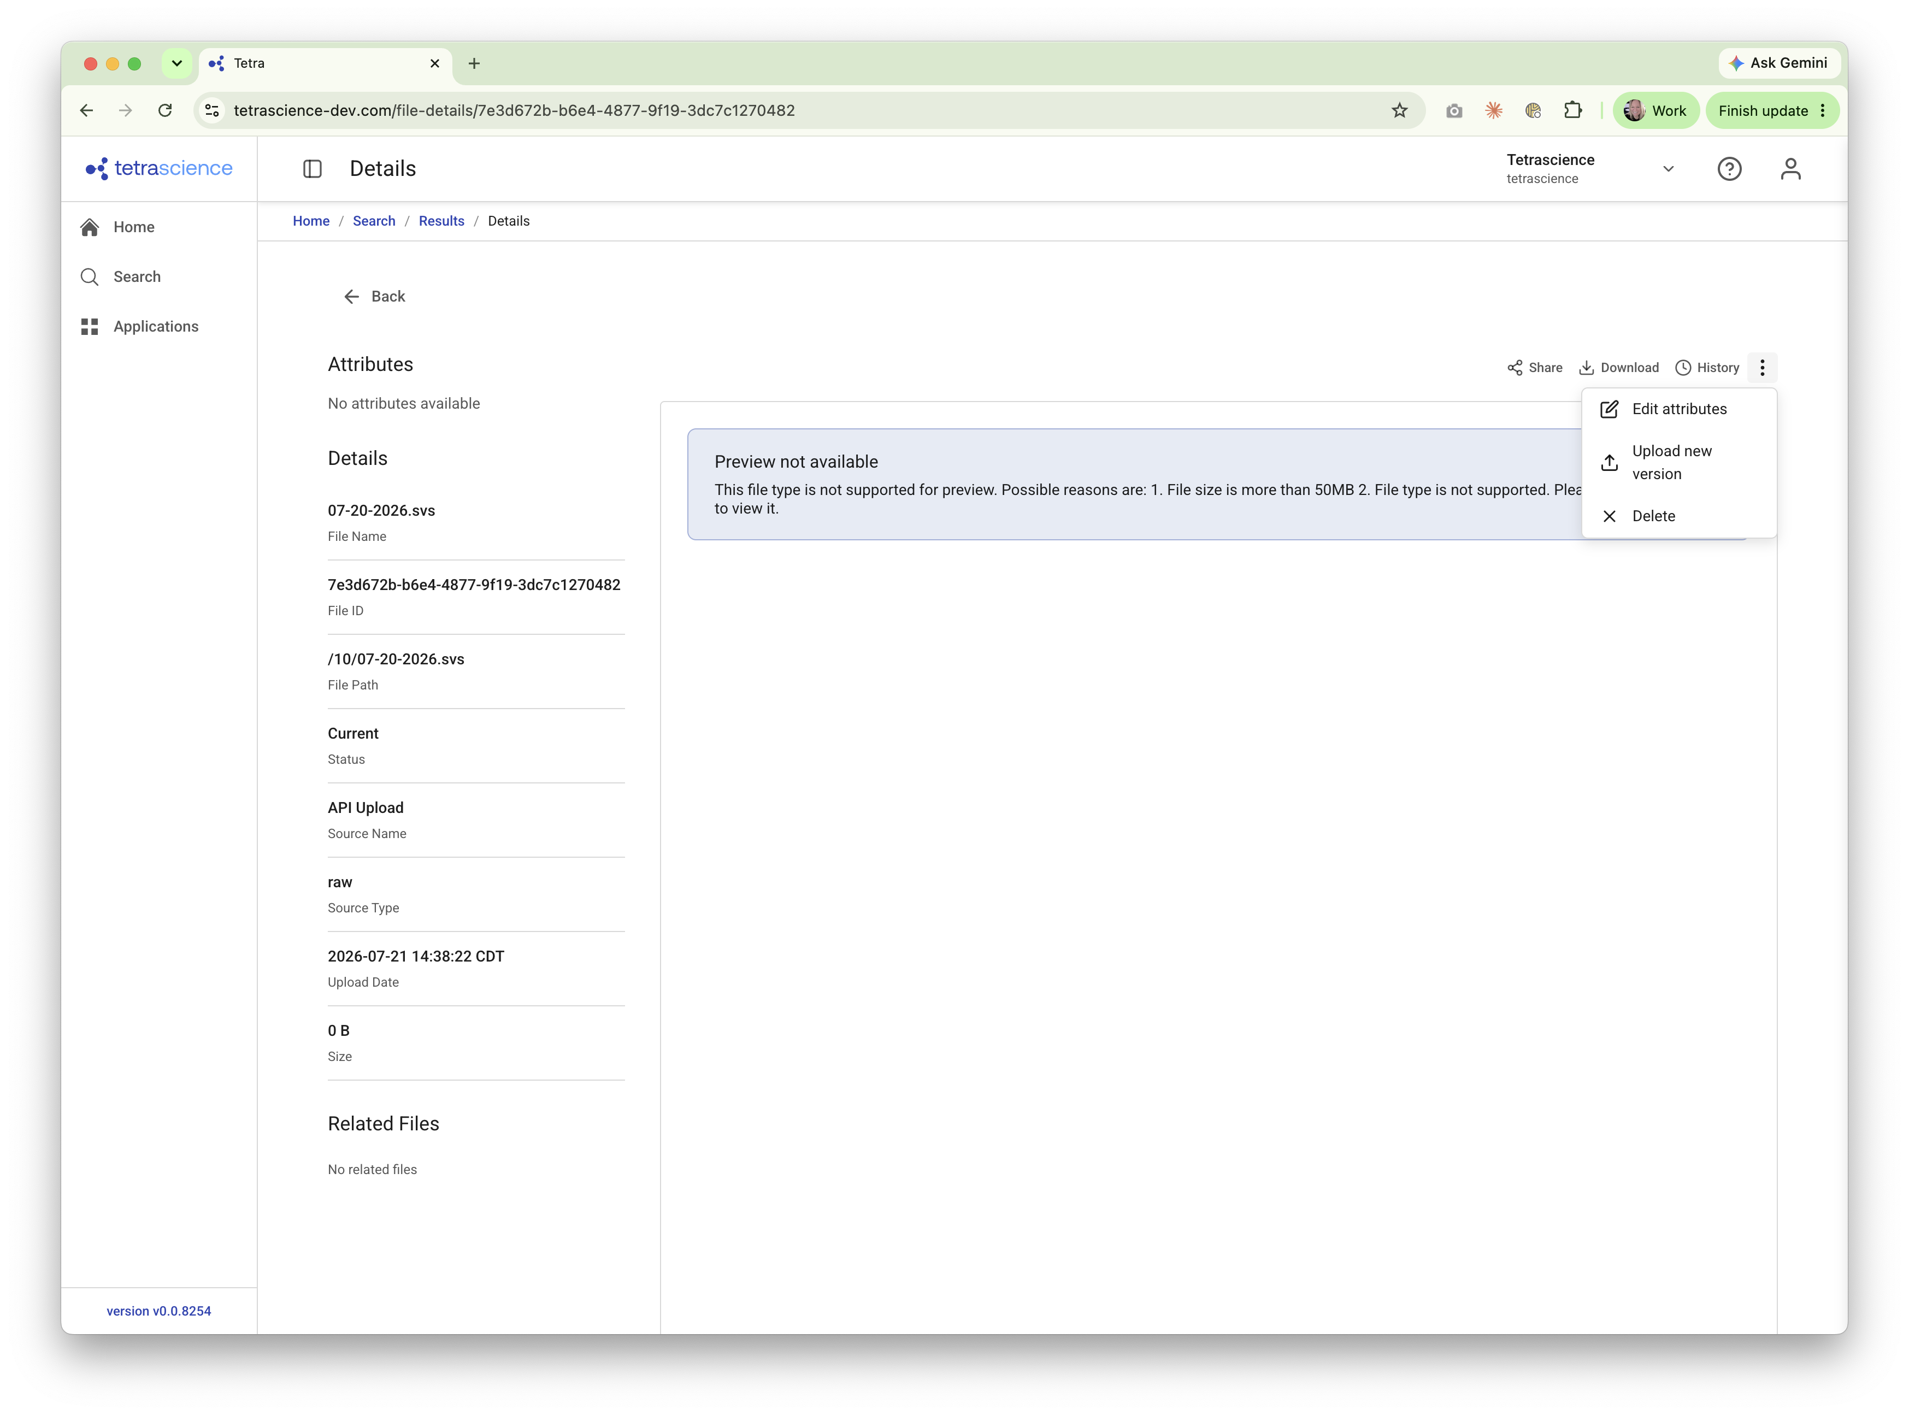The height and width of the screenshot is (1415, 1909).
Task: Open a new browser tab
Action: pyautogui.click(x=474, y=63)
